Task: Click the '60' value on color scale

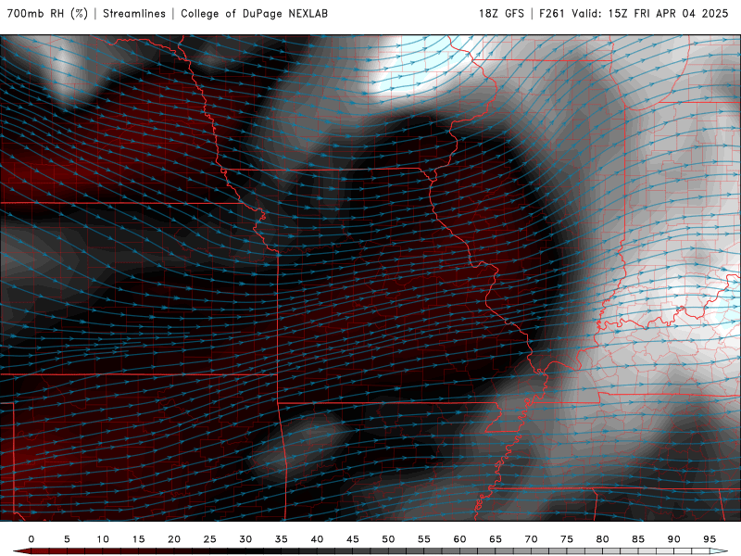Action: pyautogui.click(x=459, y=539)
